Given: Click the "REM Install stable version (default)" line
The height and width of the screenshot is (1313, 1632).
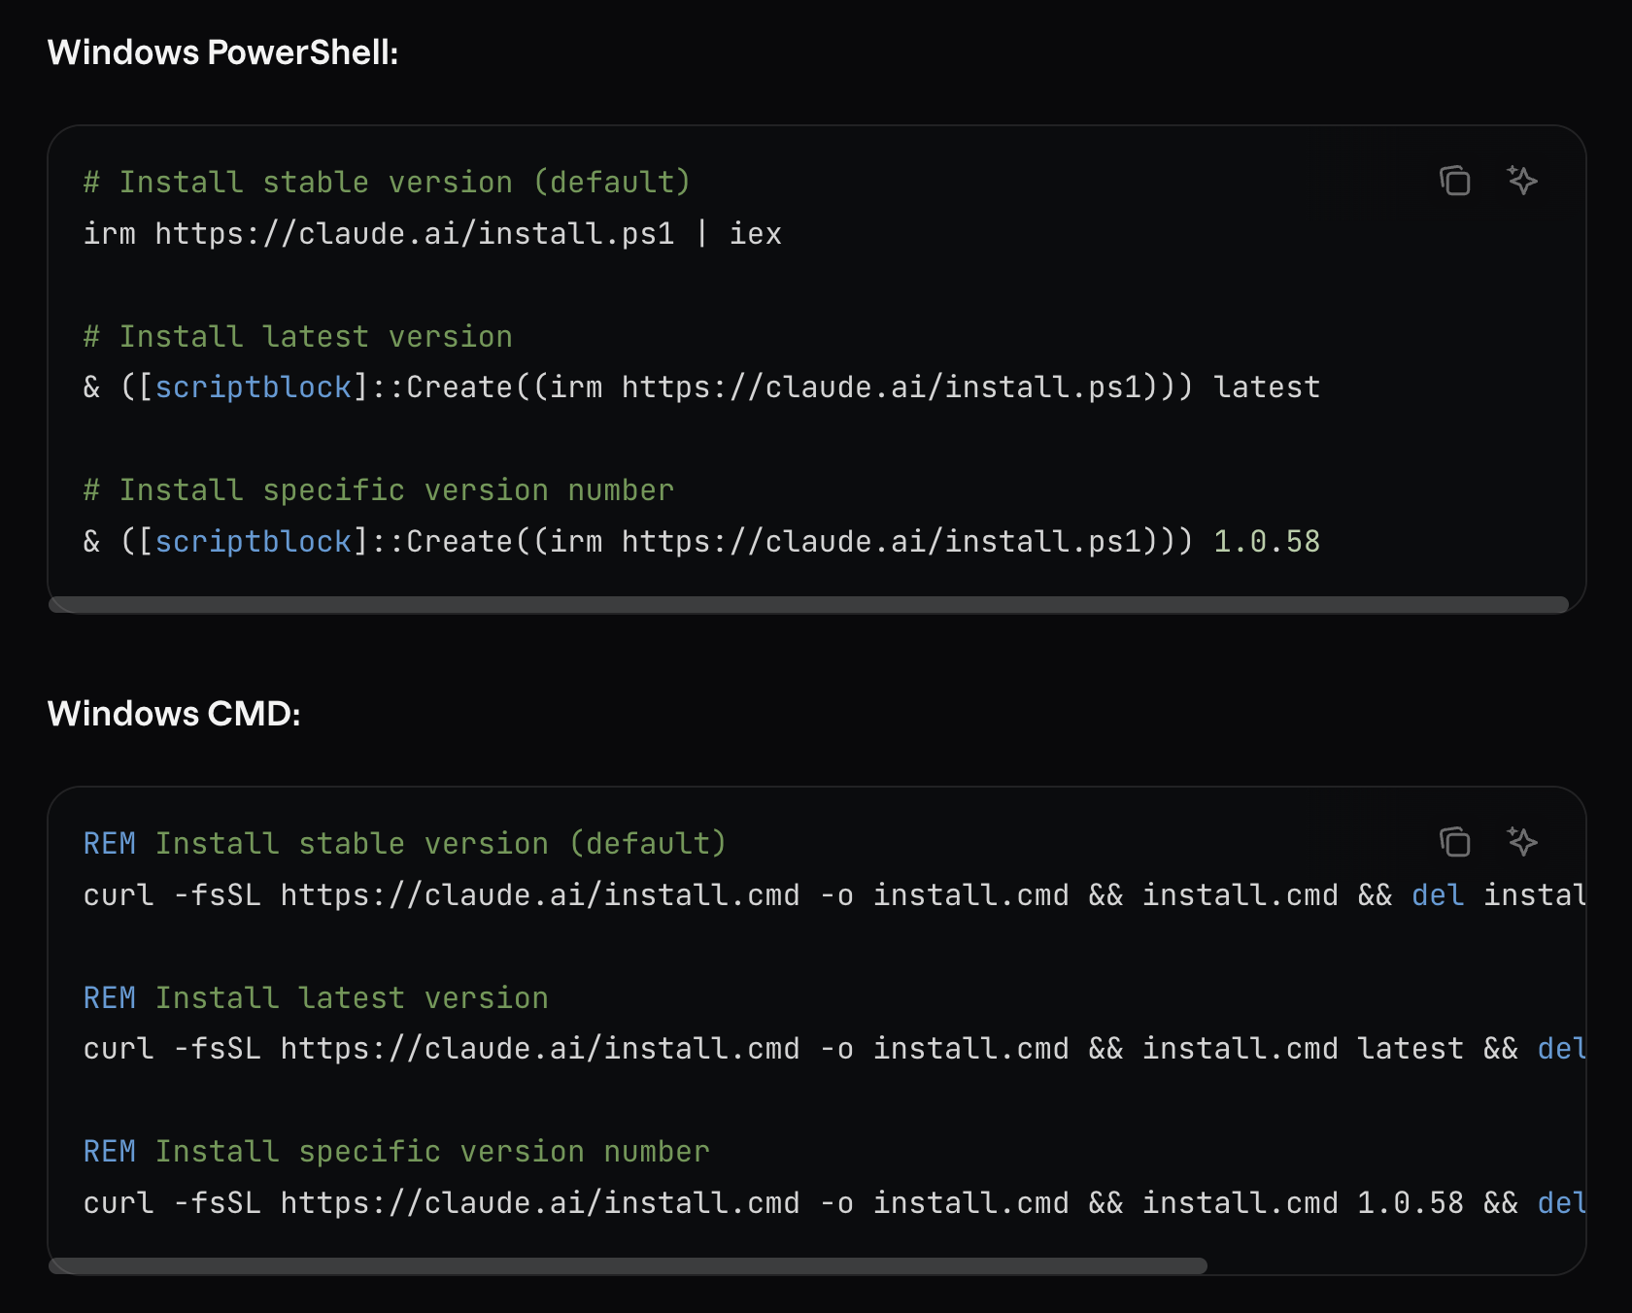Looking at the screenshot, I should click(404, 844).
